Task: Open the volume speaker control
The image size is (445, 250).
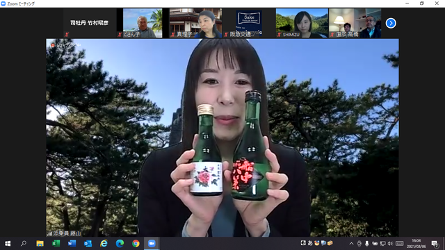Action: click(390, 244)
